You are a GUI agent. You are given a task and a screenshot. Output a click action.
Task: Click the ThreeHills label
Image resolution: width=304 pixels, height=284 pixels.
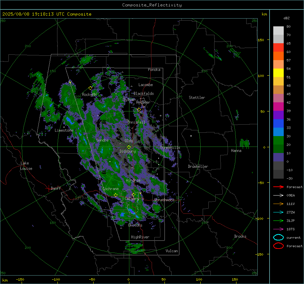click(x=170, y=148)
